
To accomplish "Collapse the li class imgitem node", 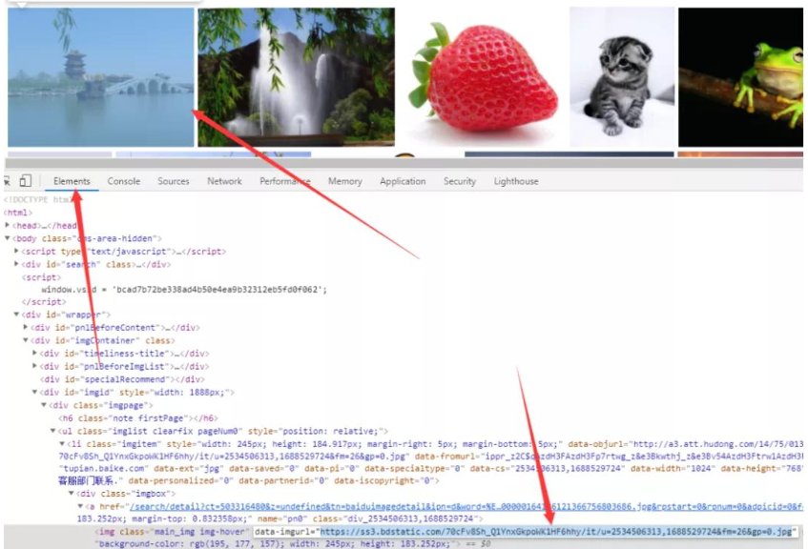I will click(x=62, y=443).
